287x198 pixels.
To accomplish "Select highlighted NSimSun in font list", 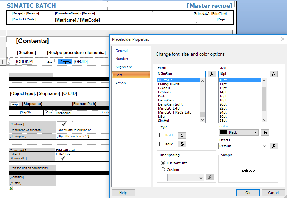I will 179,80.
